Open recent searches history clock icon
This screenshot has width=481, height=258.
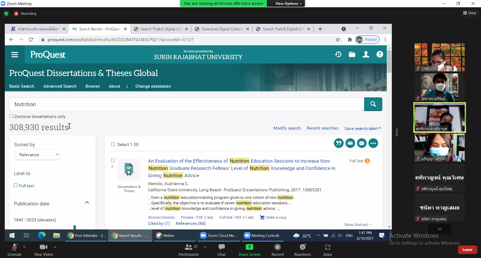click(x=338, y=54)
